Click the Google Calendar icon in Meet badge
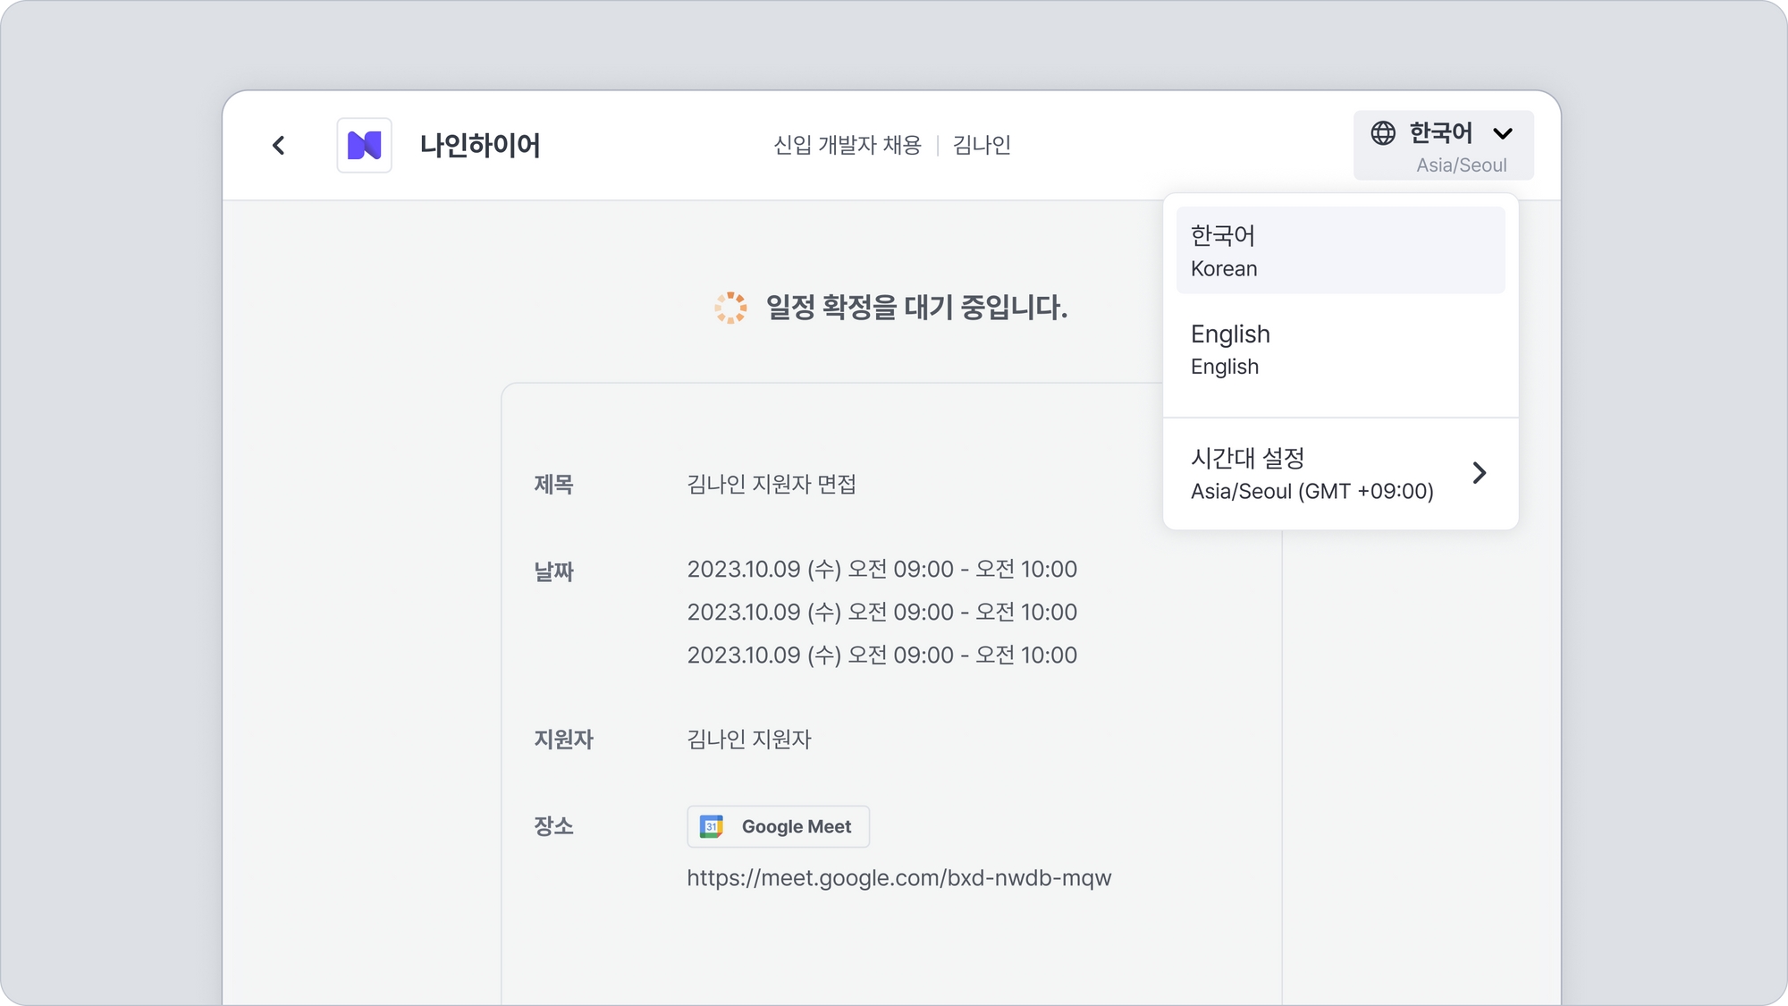Viewport: 1788px width, 1006px height. 712,827
